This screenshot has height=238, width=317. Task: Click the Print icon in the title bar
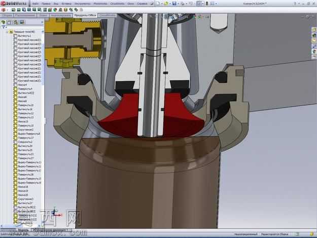183,3
